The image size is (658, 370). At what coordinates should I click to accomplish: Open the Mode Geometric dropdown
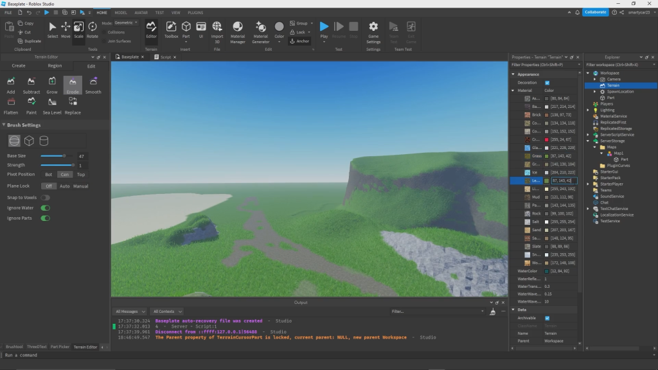[x=125, y=22]
